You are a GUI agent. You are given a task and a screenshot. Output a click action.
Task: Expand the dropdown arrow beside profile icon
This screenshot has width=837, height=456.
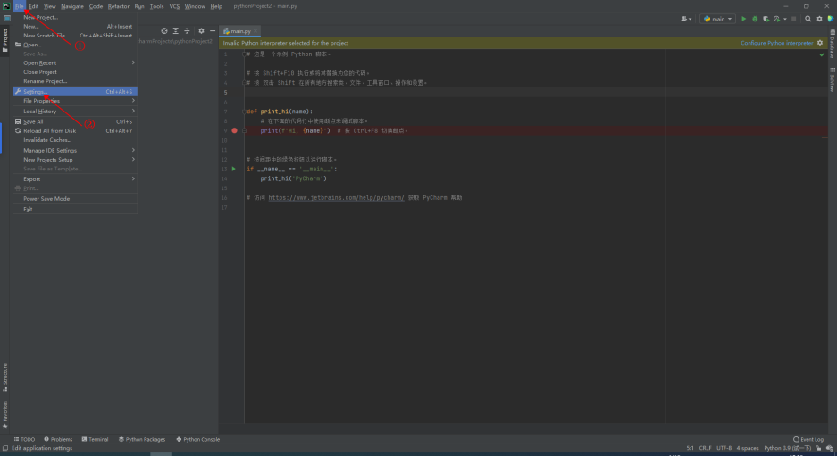784,20
